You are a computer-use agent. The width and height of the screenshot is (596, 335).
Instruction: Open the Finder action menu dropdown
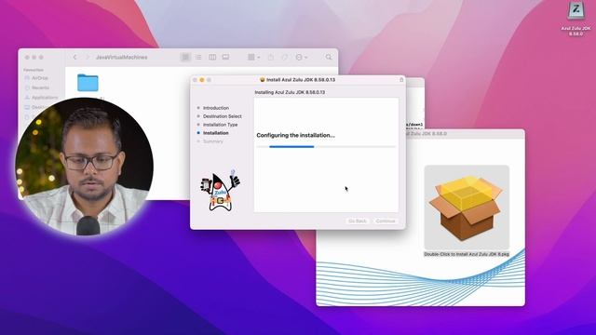coord(302,57)
